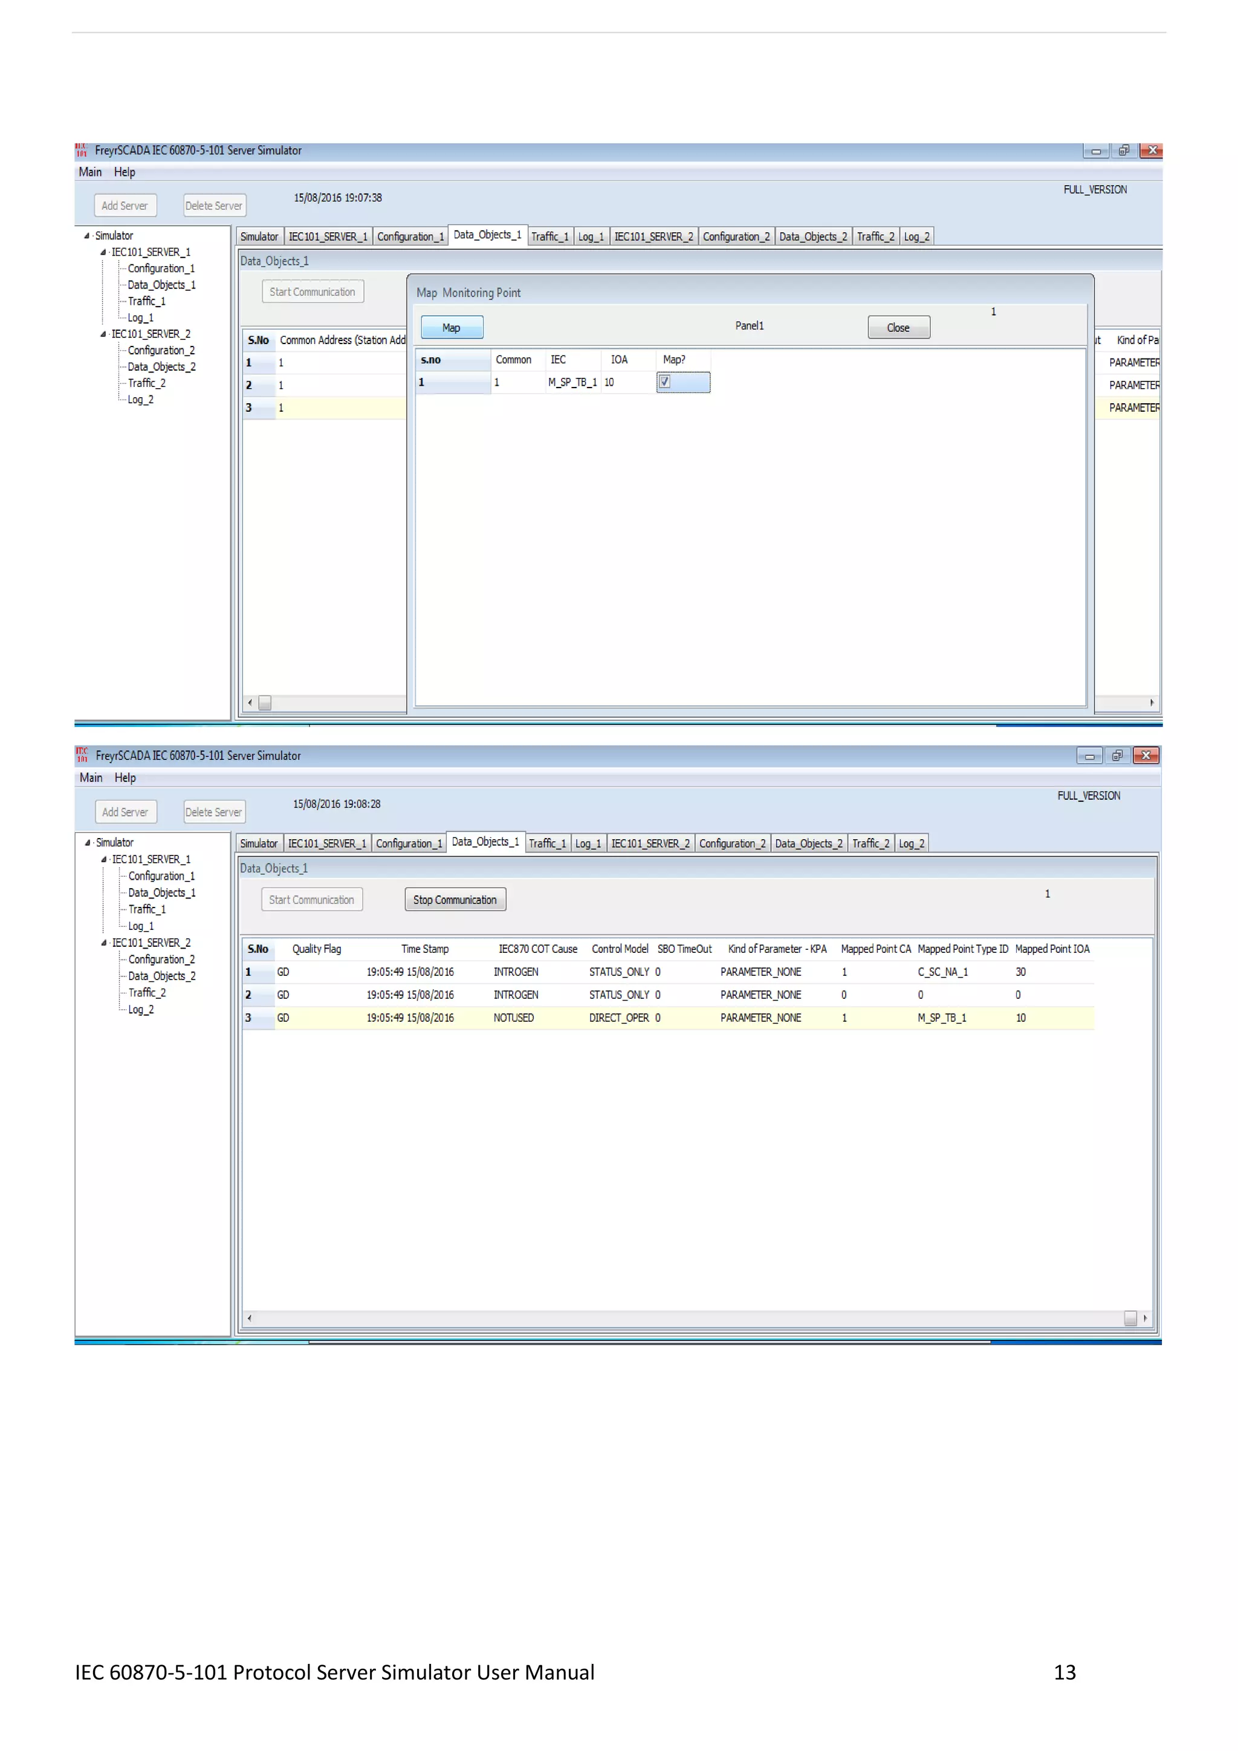This screenshot has height=1751, width=1238.
Task: Click Start Communication in the lower window
Action: pos(312,900)
